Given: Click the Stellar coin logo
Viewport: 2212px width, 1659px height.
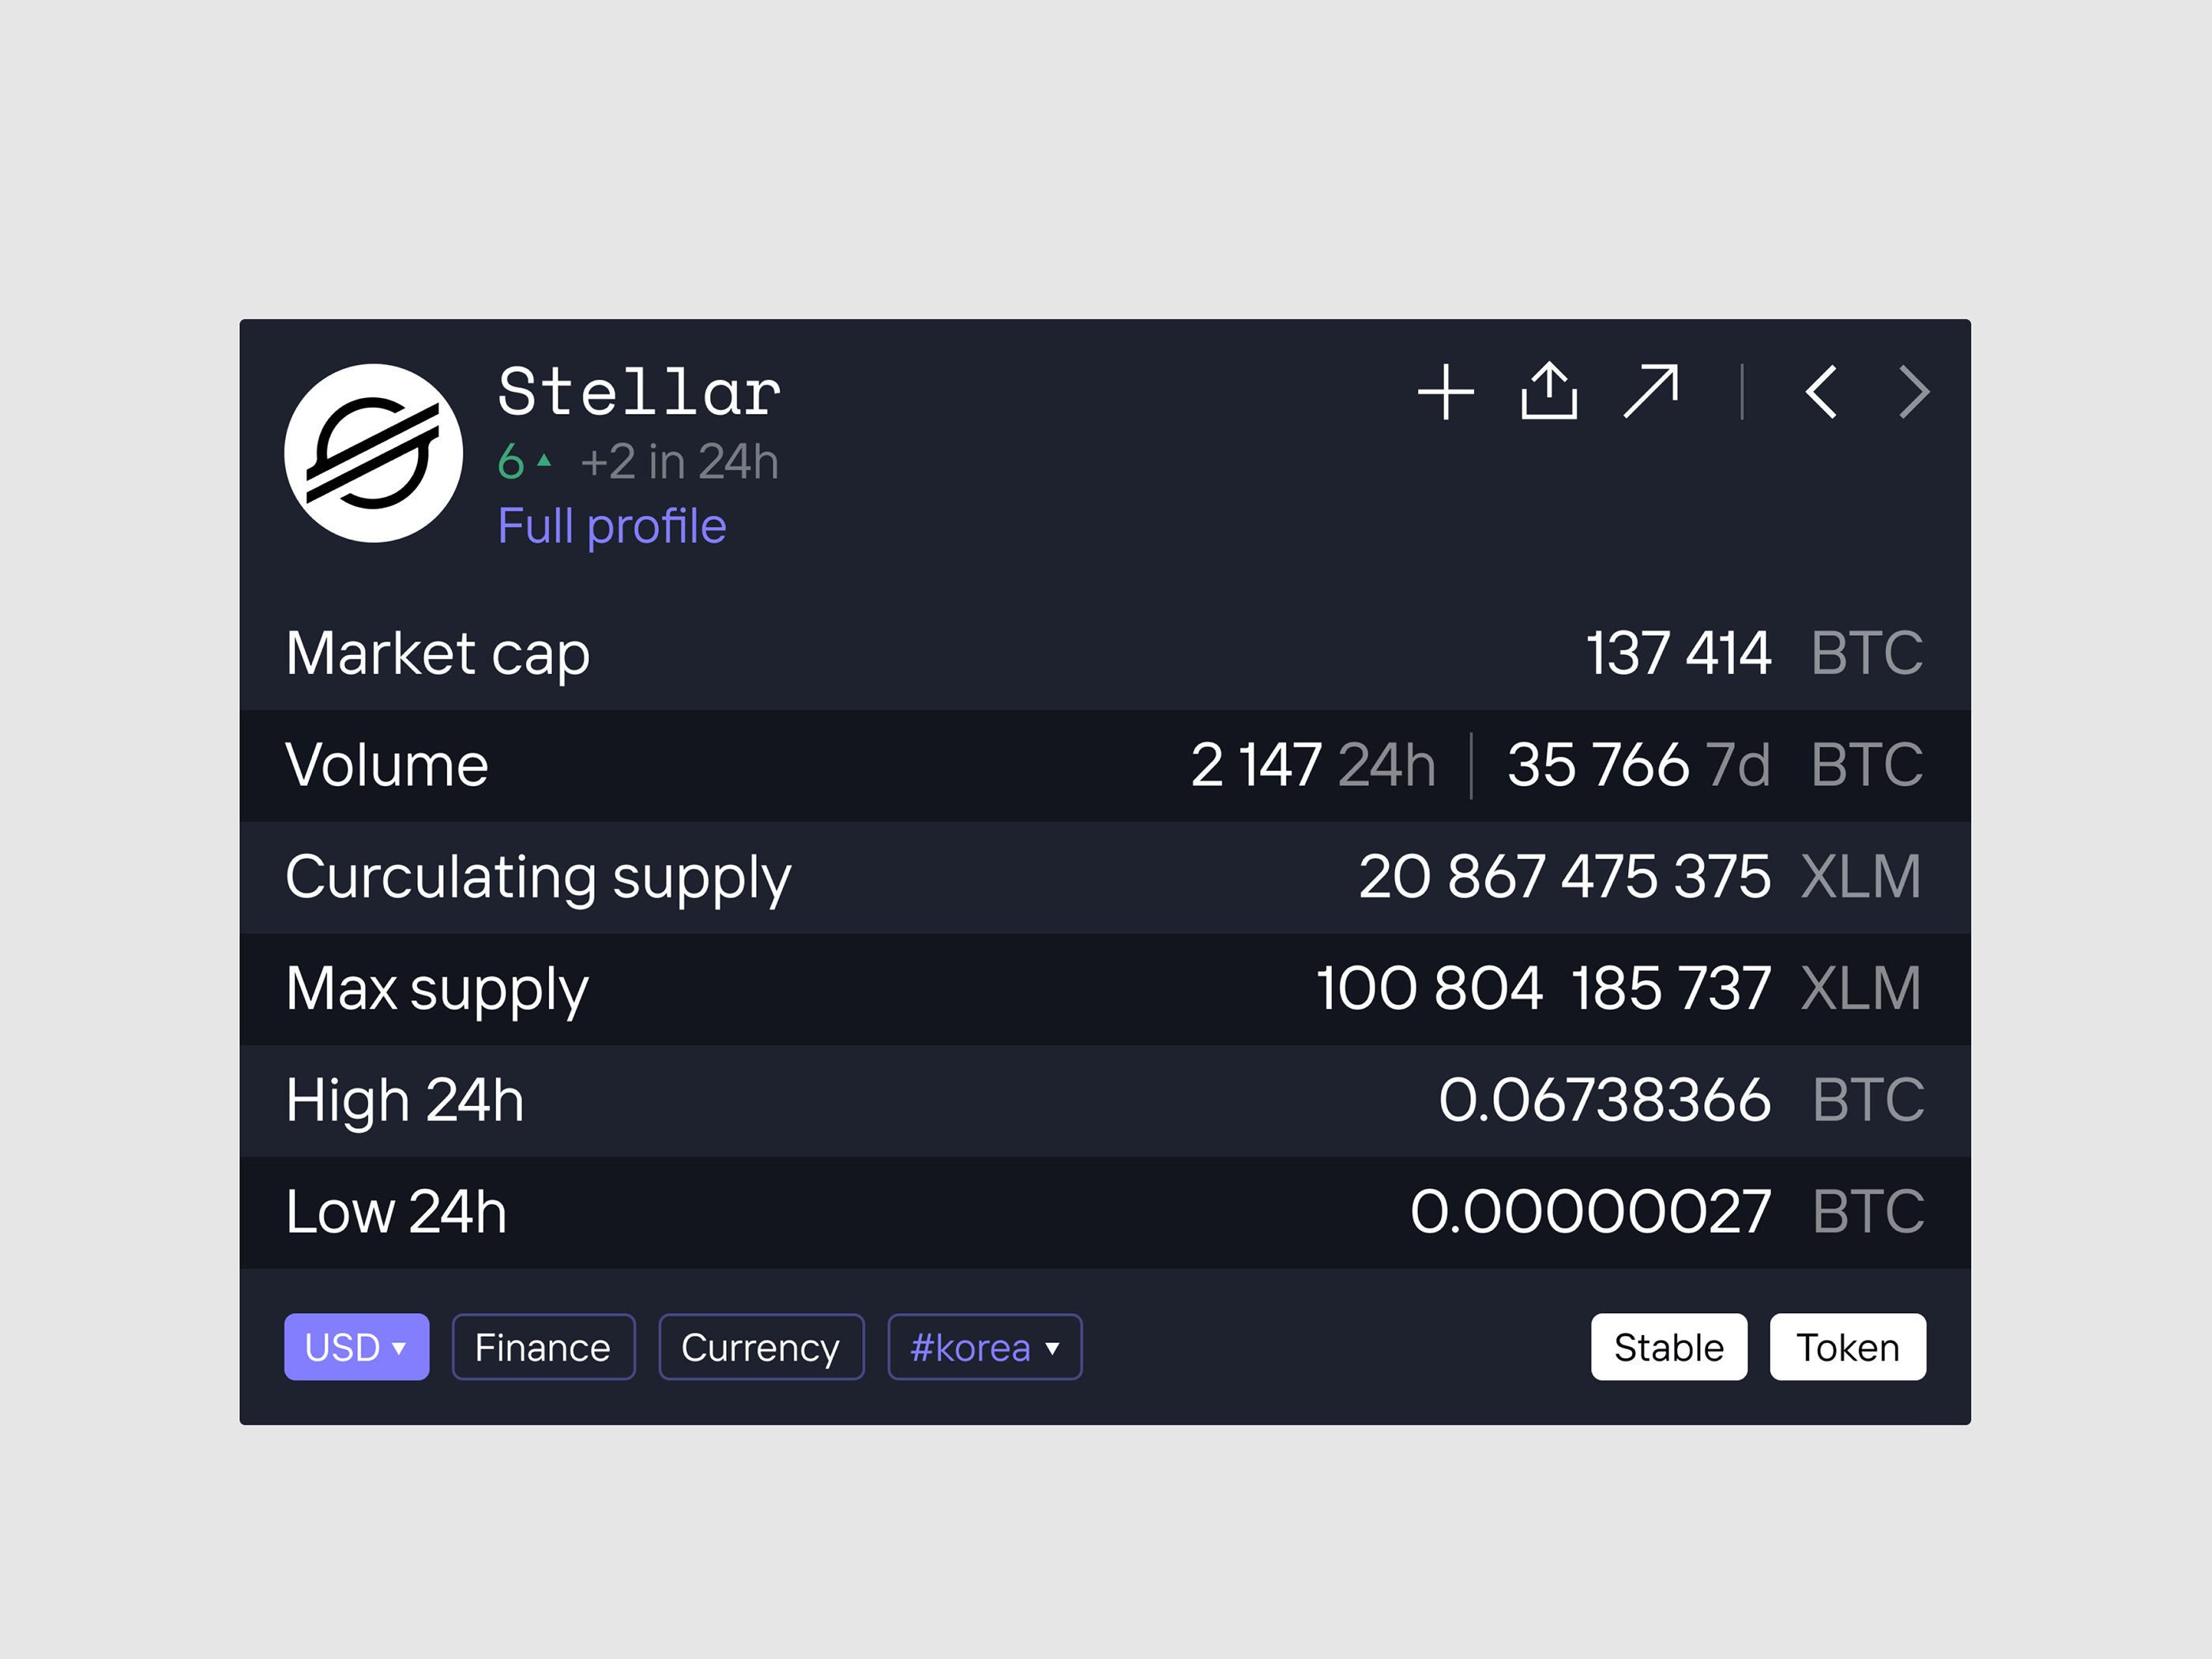Looking at the screenshot, I should [373, 453].
